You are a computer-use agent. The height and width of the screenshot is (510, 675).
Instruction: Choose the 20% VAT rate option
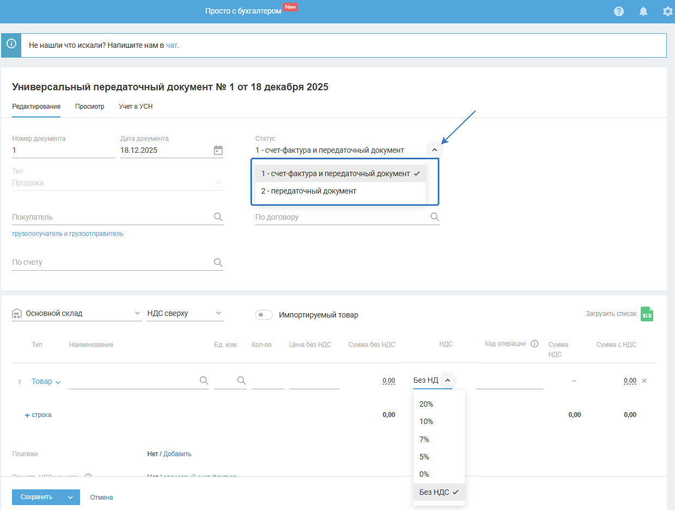[x=426, y=404]
